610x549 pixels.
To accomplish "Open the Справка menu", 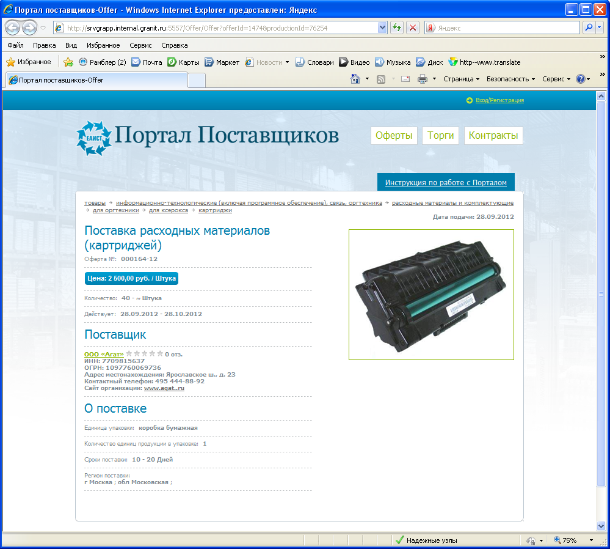I will point(174,45).
